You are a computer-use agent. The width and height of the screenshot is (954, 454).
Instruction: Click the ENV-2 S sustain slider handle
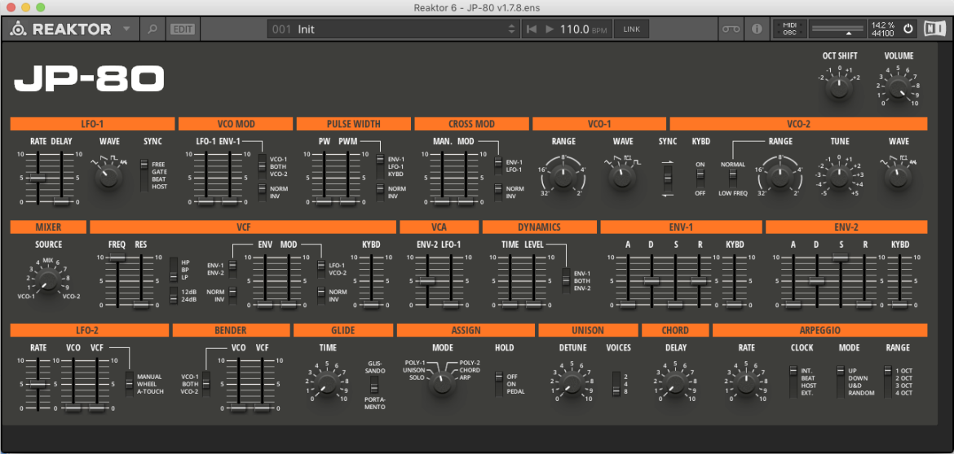[841, 258]
